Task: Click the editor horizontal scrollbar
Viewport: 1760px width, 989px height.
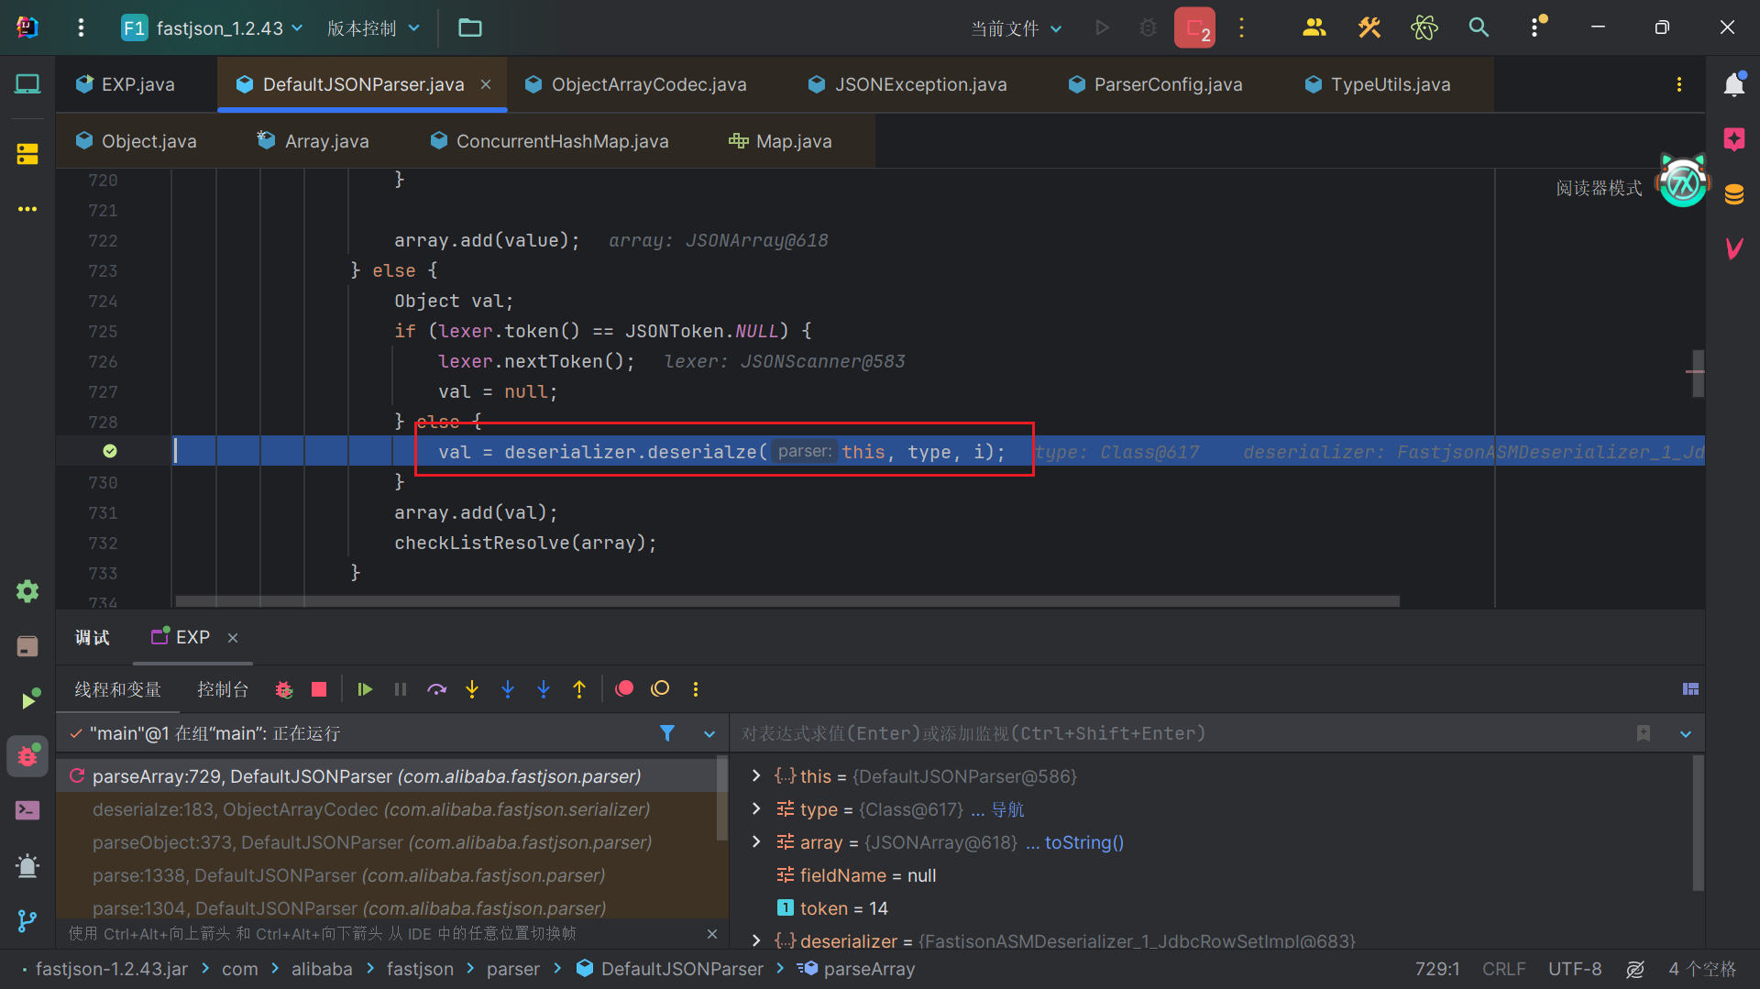Action: [x=787, y=601]
